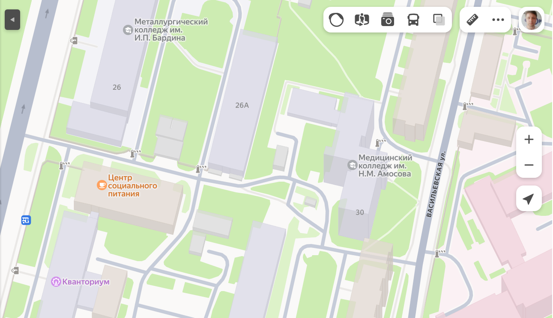
Task: Expand the collapsed side panel arrow
Action: click(x=12, y=20)
